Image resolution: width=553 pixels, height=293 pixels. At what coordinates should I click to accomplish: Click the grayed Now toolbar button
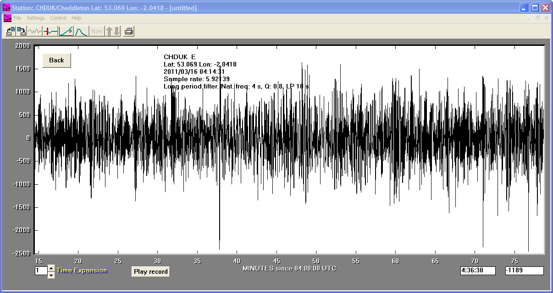point(97,31)
